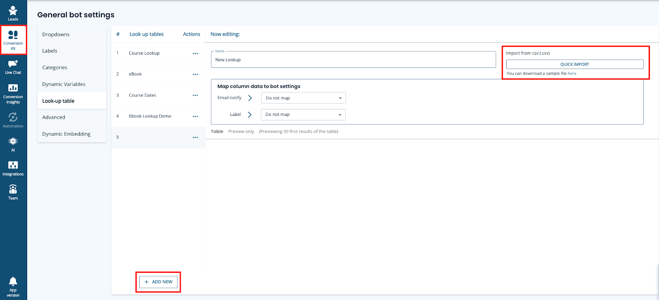Open Advanced settings menu item
The width and height of the screenshot is (659, 300).
point(72,117)
